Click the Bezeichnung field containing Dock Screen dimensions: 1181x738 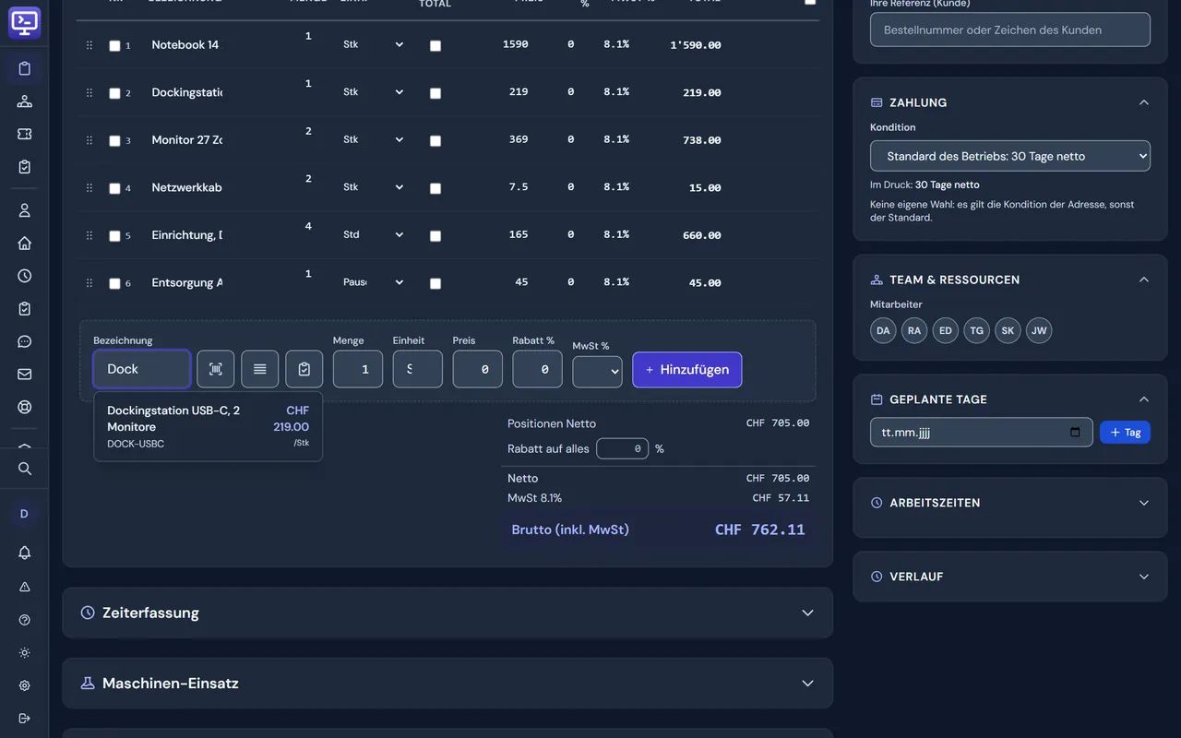click(x=142, y=369)
